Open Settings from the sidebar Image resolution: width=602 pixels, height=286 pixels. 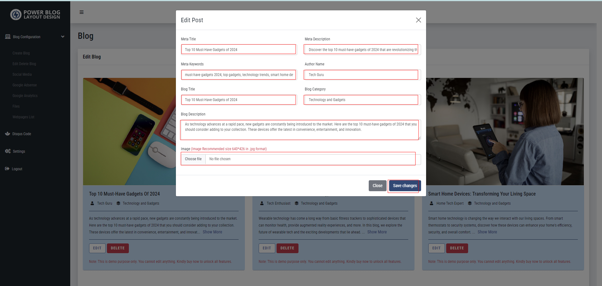point(19,151)
